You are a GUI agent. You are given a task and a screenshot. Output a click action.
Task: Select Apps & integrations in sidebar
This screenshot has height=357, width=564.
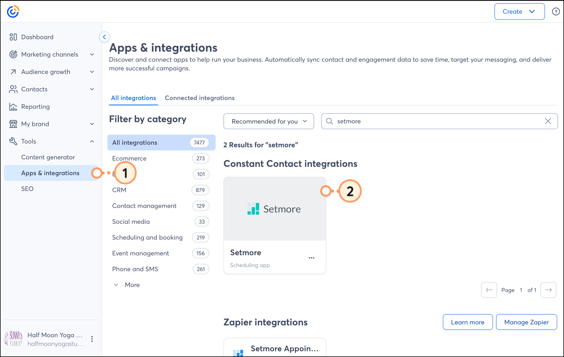[51, 173]
